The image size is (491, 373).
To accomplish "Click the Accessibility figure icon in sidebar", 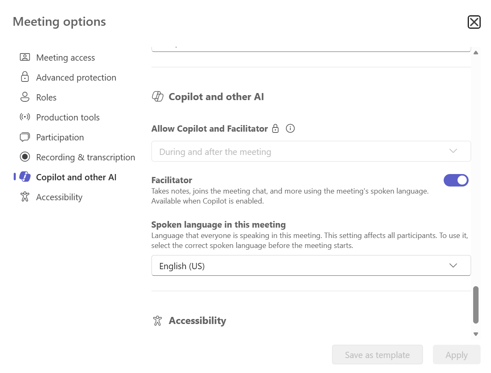I will point(25,197).
